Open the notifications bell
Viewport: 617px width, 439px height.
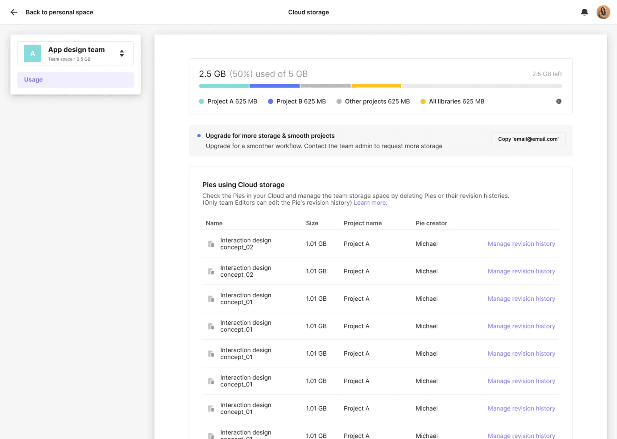point(584,12)
